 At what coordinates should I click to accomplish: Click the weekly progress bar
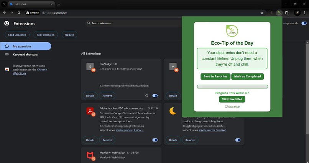[232, 86]
